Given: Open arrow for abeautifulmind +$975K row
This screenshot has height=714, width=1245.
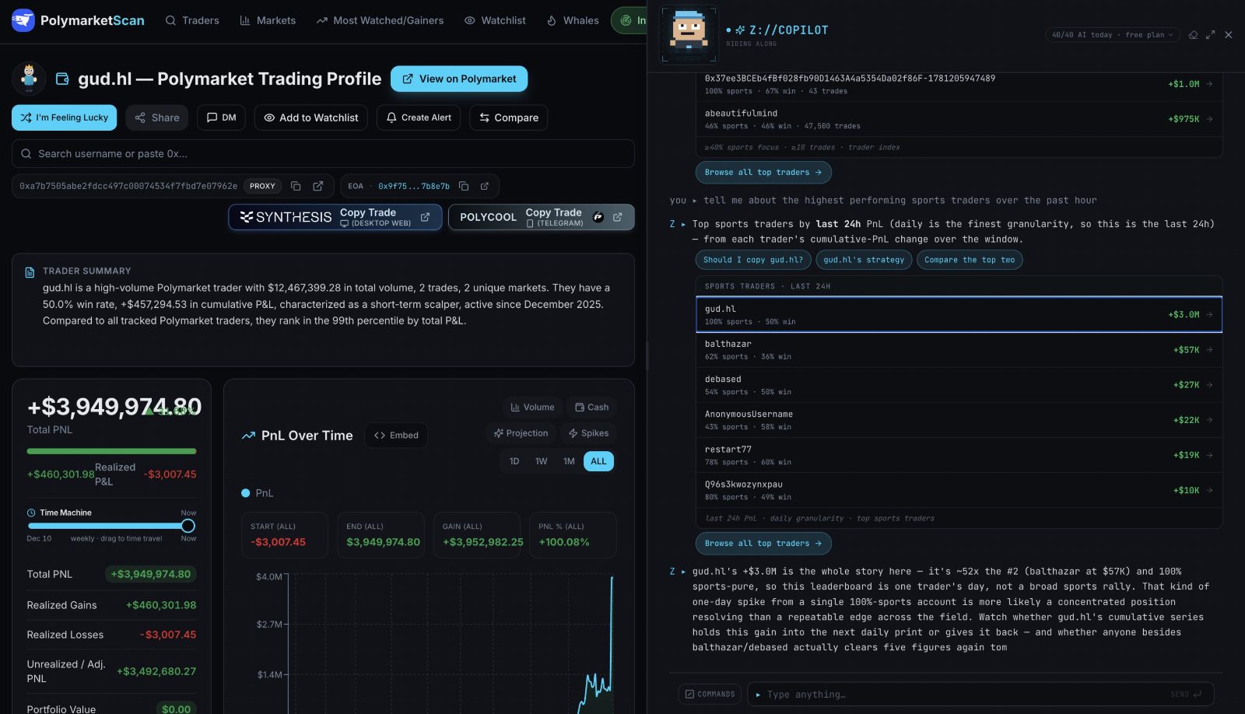Looking at the screenshot, I should click(x=1209, y=119).
